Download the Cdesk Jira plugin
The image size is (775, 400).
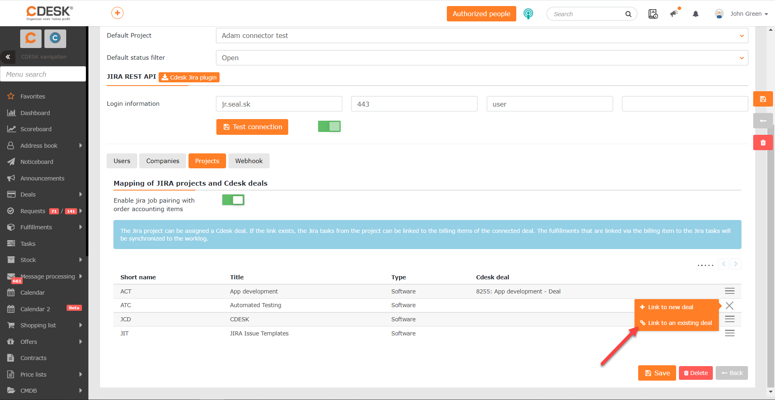[x=189, y=77]
